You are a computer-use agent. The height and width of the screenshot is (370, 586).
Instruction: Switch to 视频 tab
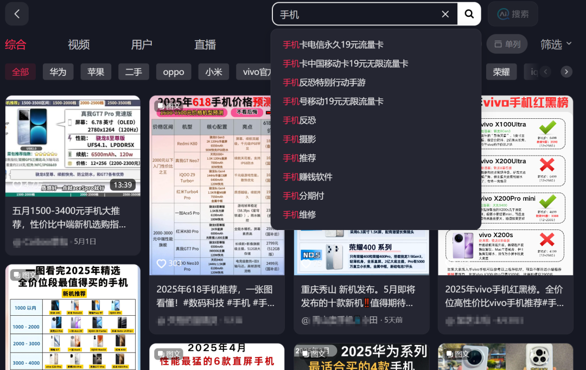79,44
